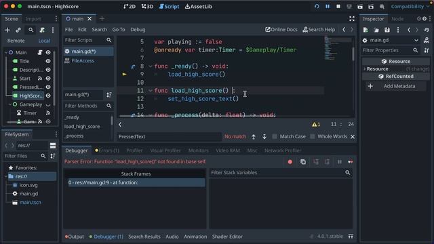The width and height of the screenshot is (434, 244).
Task: Open the Shader Editor bottom panel
Action: pos(227,237)
